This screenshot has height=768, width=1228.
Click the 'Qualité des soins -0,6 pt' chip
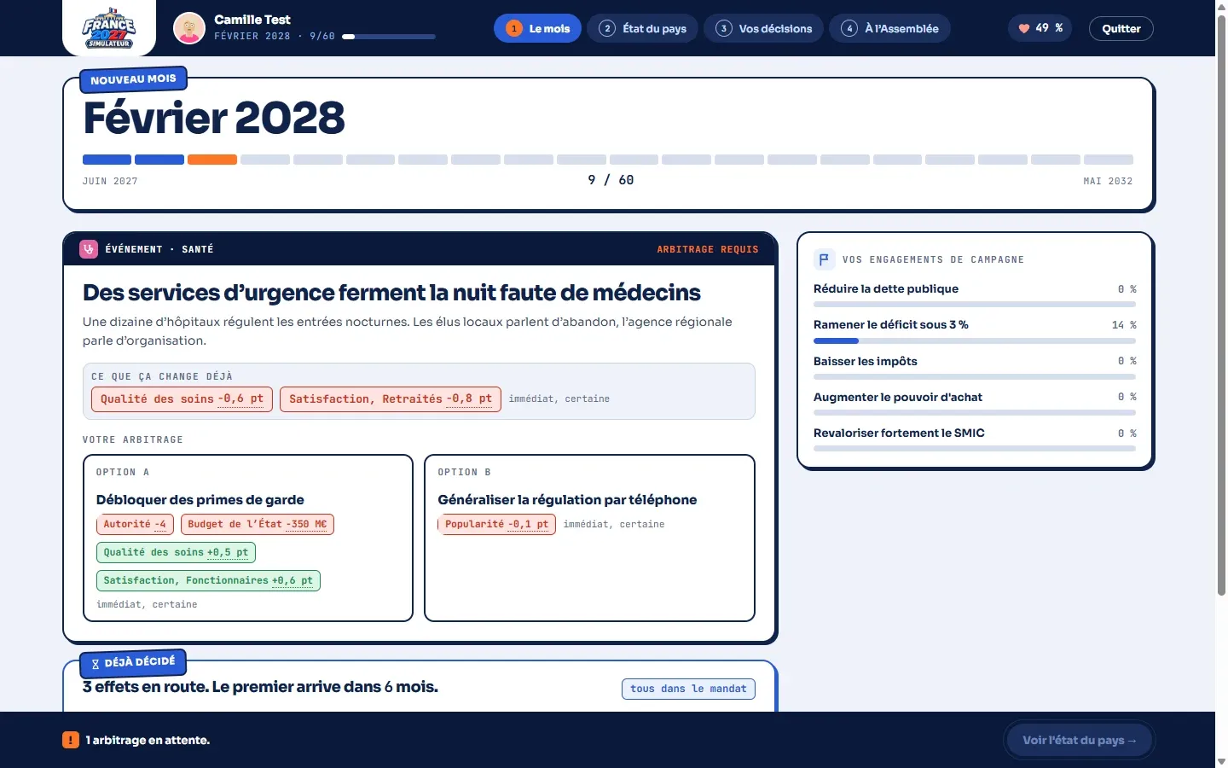pos(182,399)
